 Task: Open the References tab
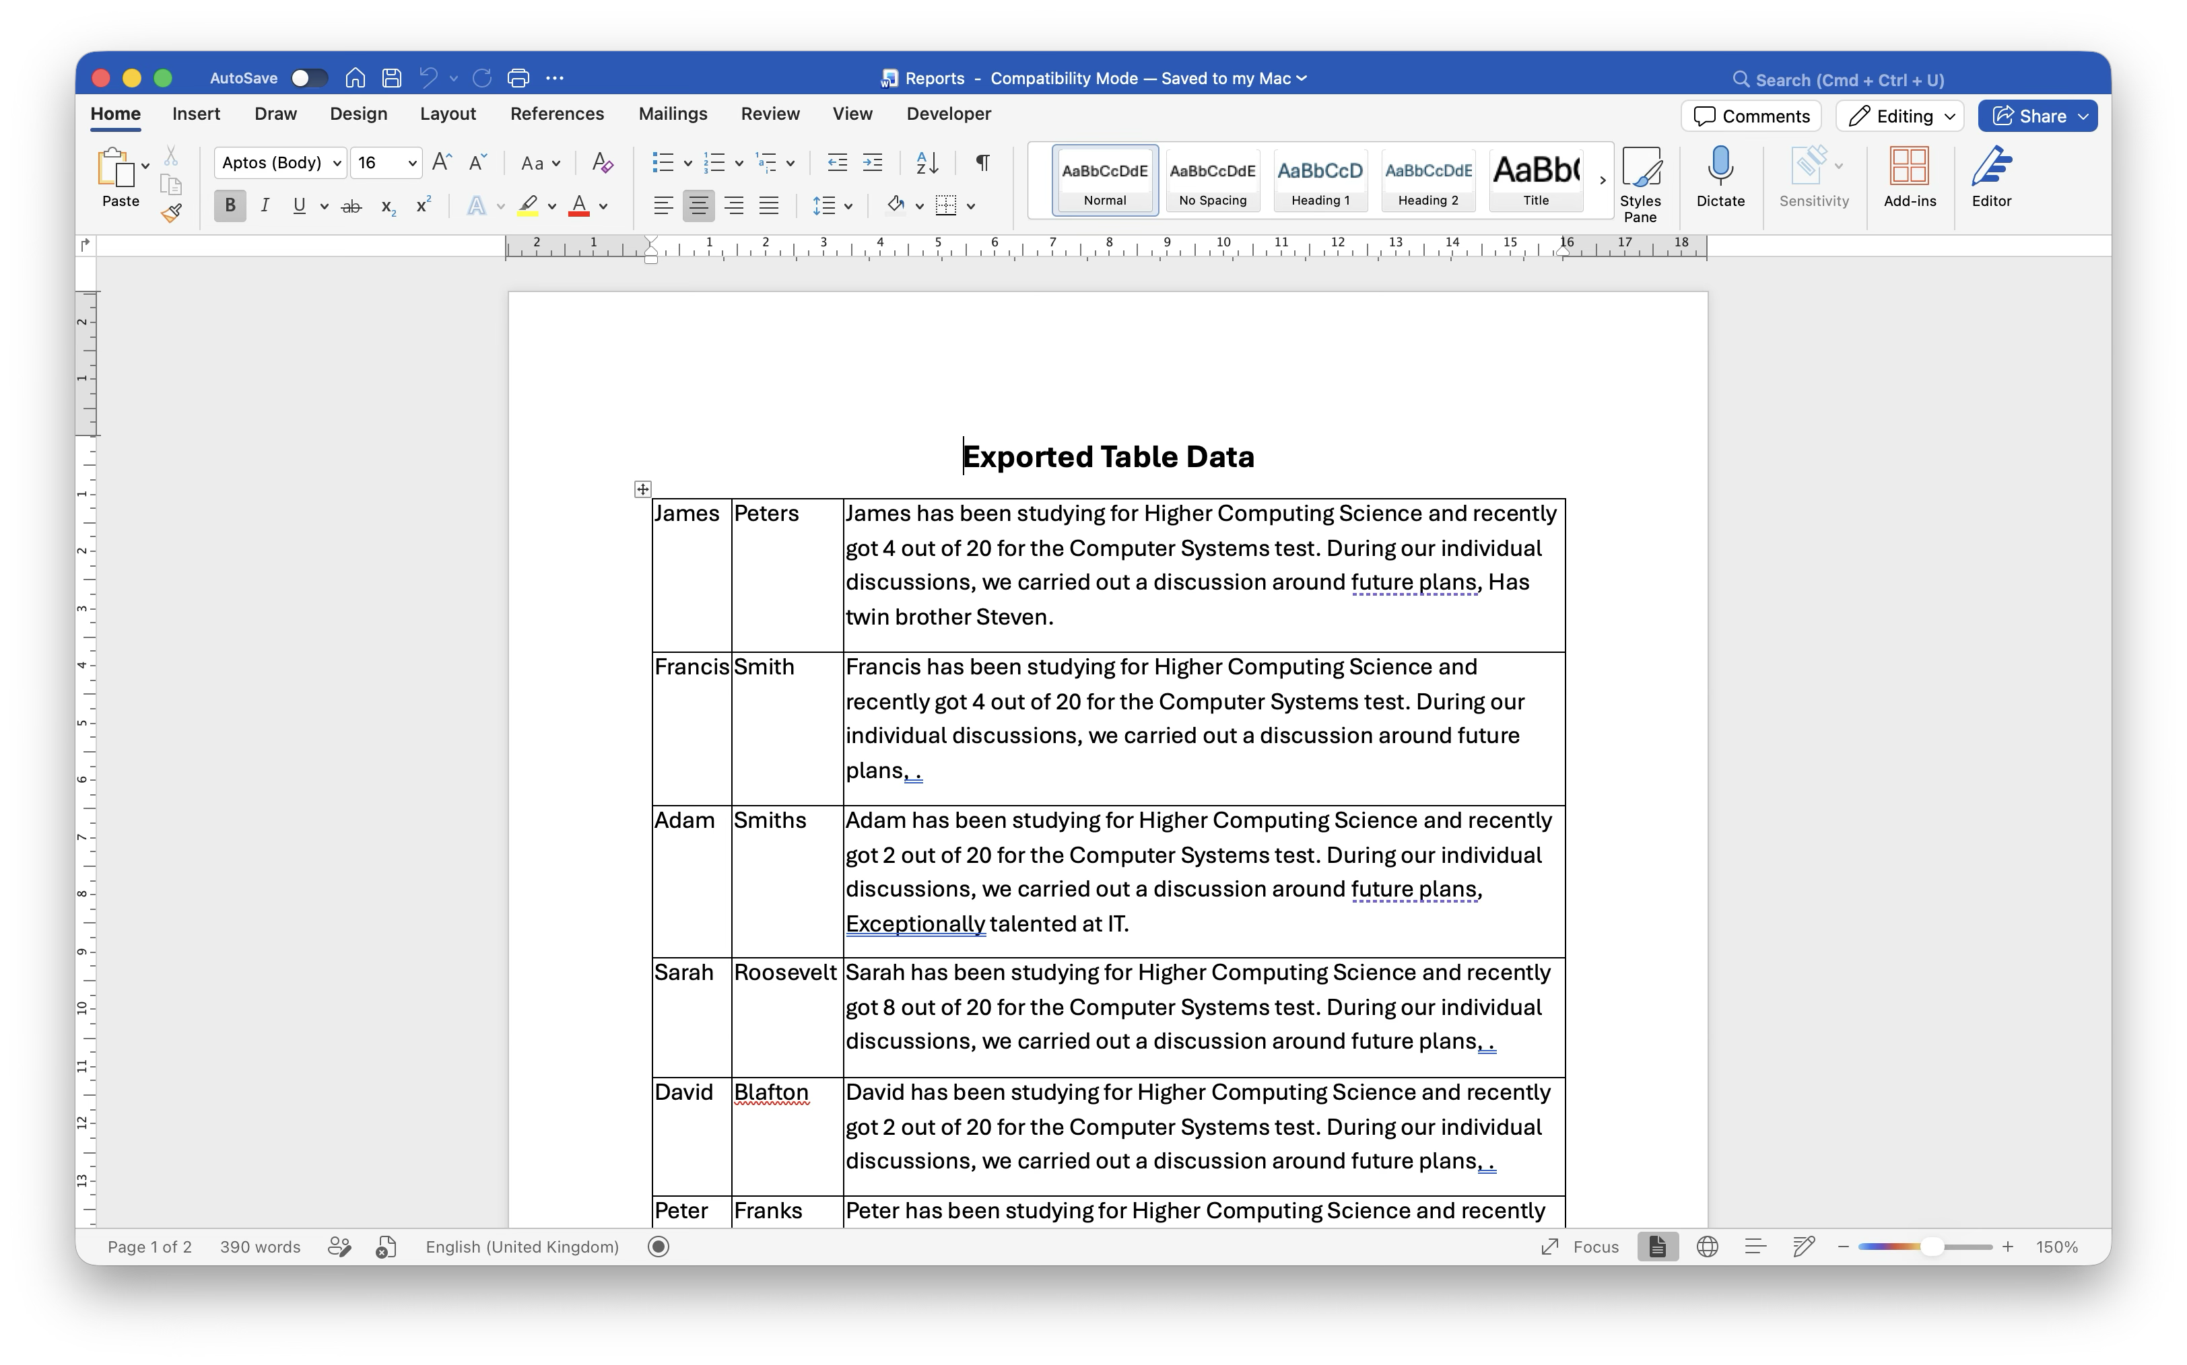point(556,114)
